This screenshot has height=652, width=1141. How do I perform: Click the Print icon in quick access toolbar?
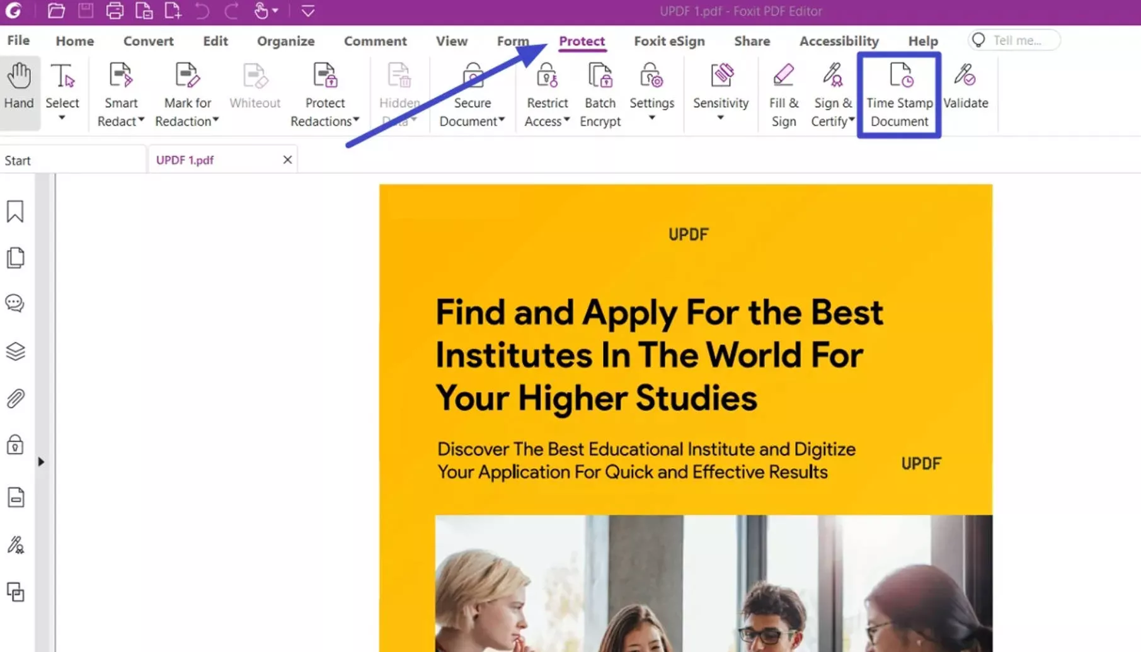115,11
